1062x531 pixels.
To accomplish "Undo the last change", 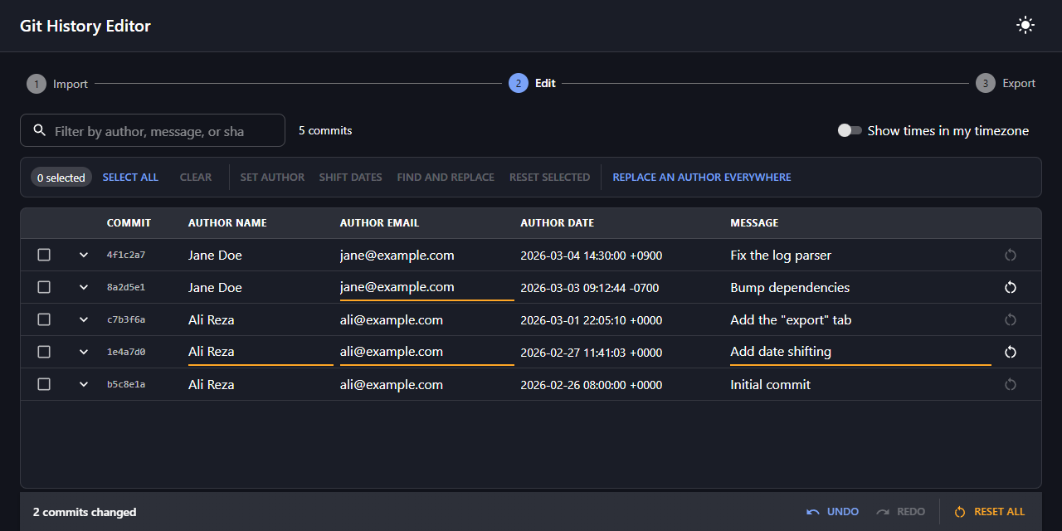I will pos(833,512).
